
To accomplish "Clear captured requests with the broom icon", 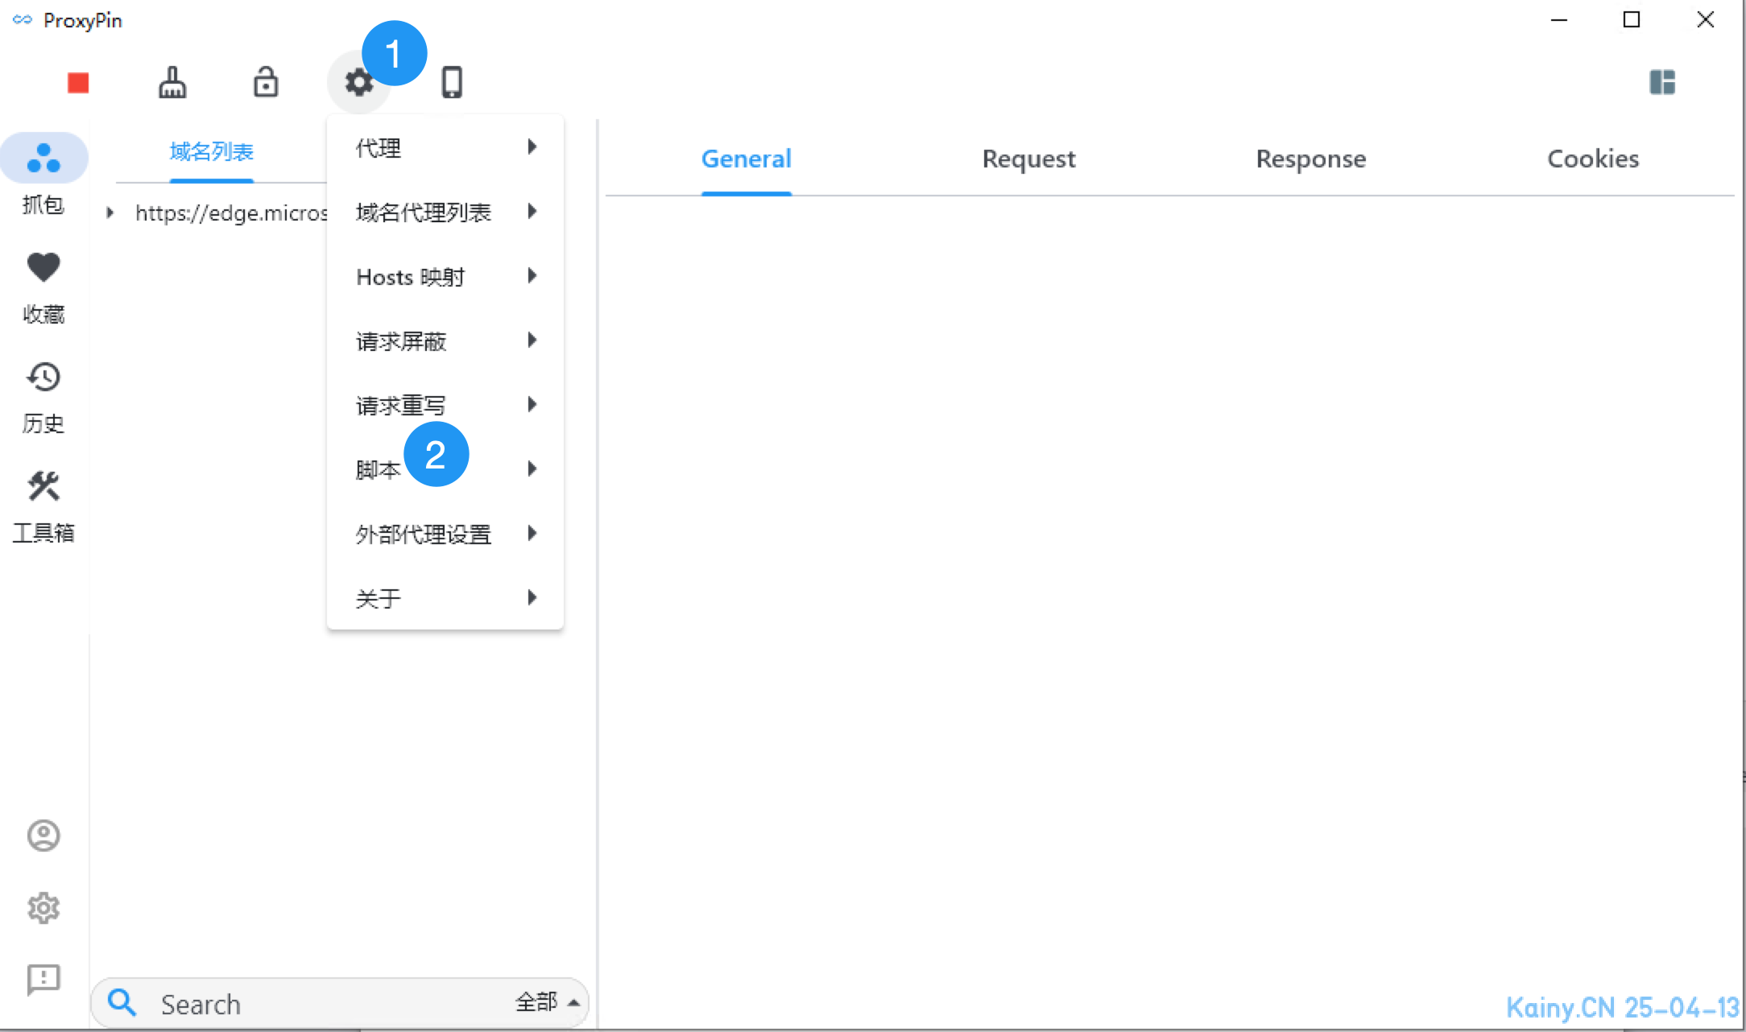I will tap(172, 83).
